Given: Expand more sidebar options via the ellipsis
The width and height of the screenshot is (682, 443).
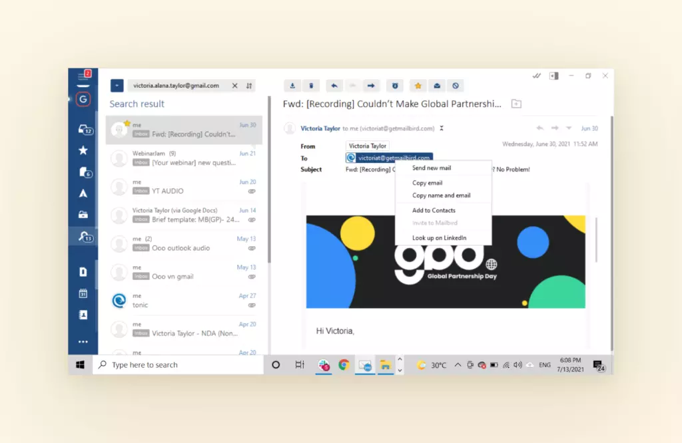Looking at the screenshot, I should tap(83, 341).
